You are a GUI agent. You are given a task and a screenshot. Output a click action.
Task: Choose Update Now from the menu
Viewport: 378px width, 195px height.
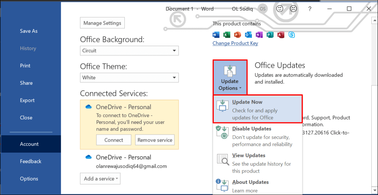coord(258,109)
